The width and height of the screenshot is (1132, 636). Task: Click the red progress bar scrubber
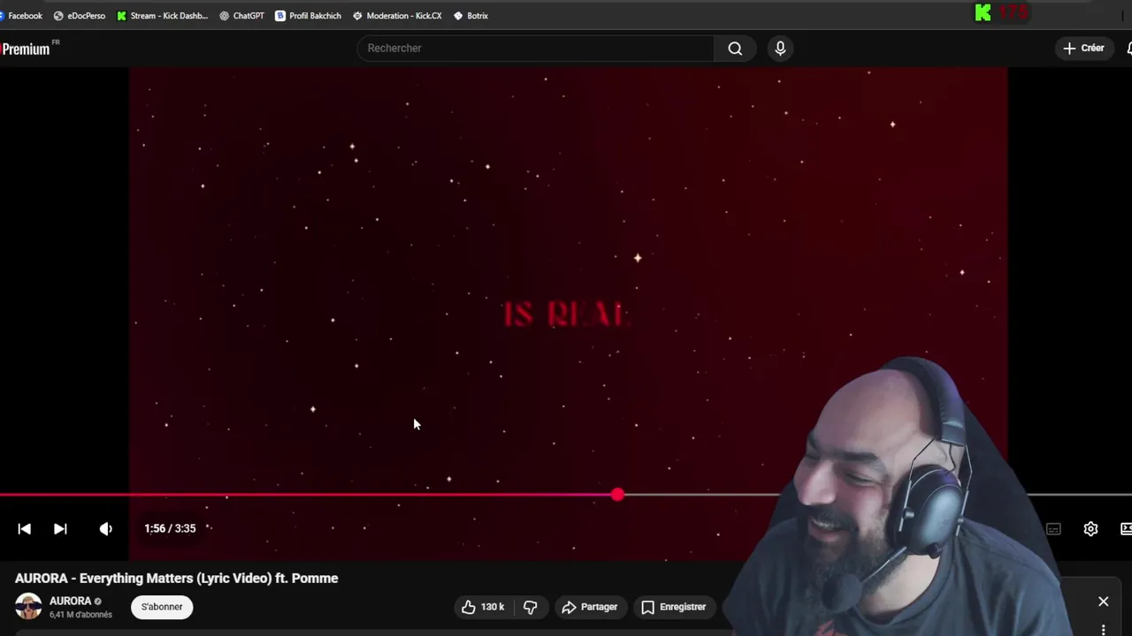pyautogui.click(x=617, y=495)
